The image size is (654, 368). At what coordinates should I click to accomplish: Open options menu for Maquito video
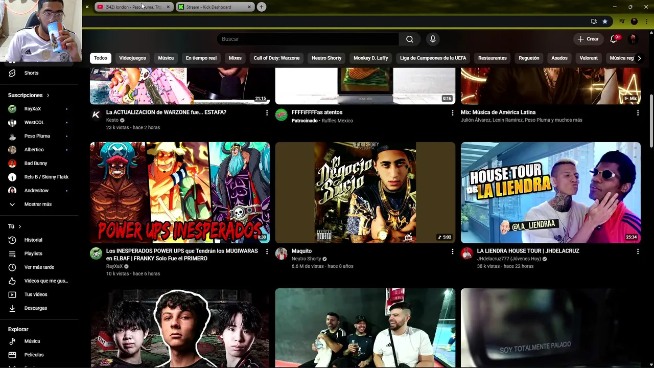(x=452, y=251)
